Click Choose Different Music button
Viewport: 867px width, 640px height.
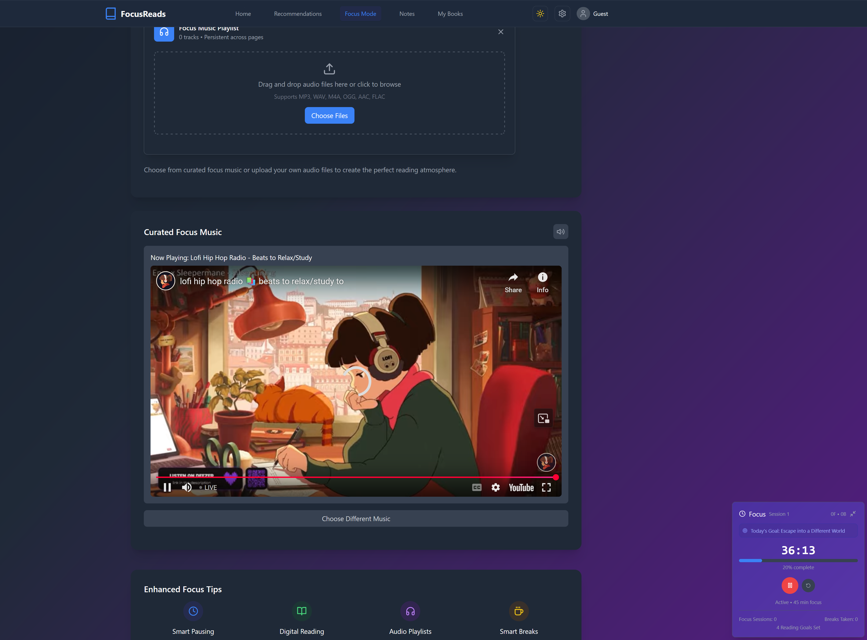[356, 518]
